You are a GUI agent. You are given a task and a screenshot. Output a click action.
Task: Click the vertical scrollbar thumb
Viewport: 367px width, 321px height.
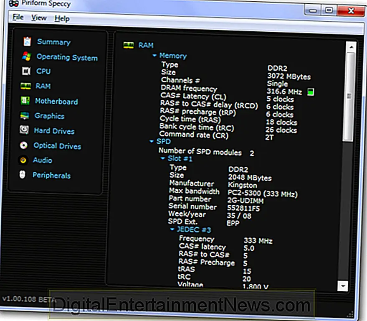pyautogui.click(x=349, y=97)
